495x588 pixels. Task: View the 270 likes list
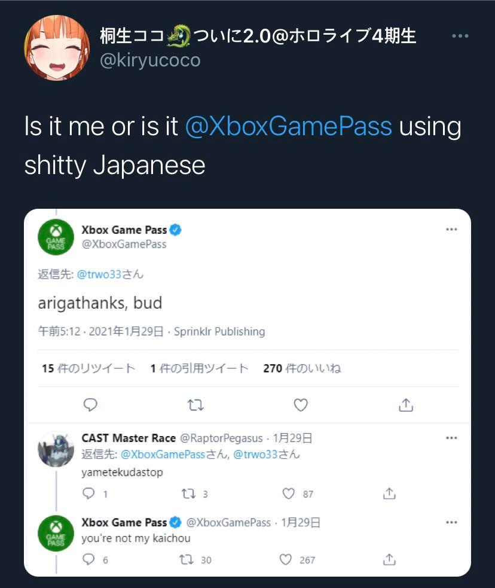point(302,368)
